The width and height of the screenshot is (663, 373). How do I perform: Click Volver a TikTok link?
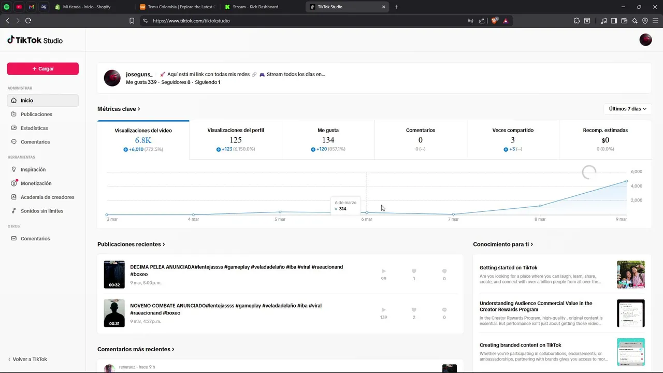(x=27, y=359)
